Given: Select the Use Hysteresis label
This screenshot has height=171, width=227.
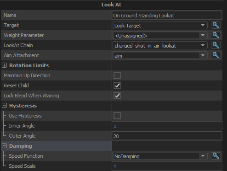Looking at the screenshot, I should 25,116.
